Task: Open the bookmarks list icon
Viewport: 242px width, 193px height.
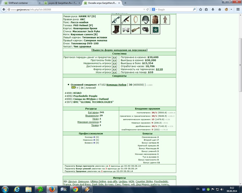Action: (x=206, y=9)
